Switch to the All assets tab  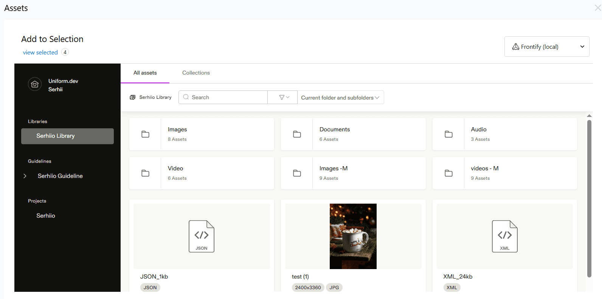coord(145,73)
